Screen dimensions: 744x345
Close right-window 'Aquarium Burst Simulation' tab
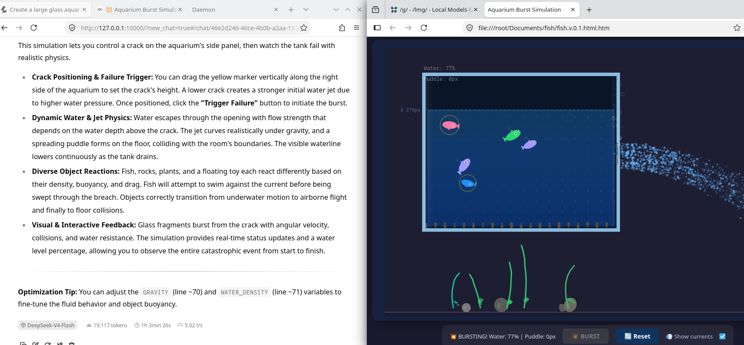point(573,10)
